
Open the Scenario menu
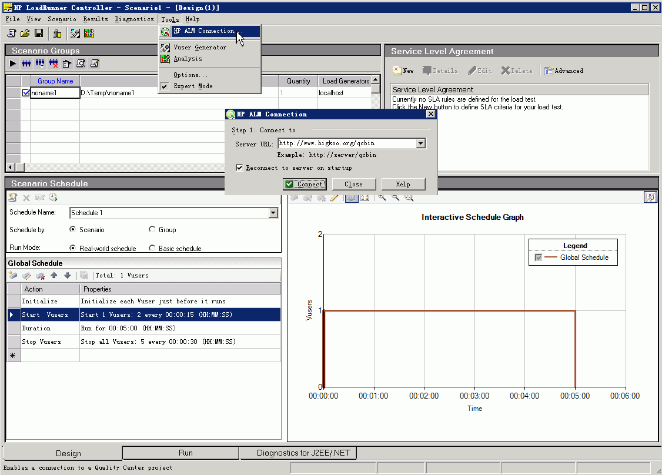point(62,19)
